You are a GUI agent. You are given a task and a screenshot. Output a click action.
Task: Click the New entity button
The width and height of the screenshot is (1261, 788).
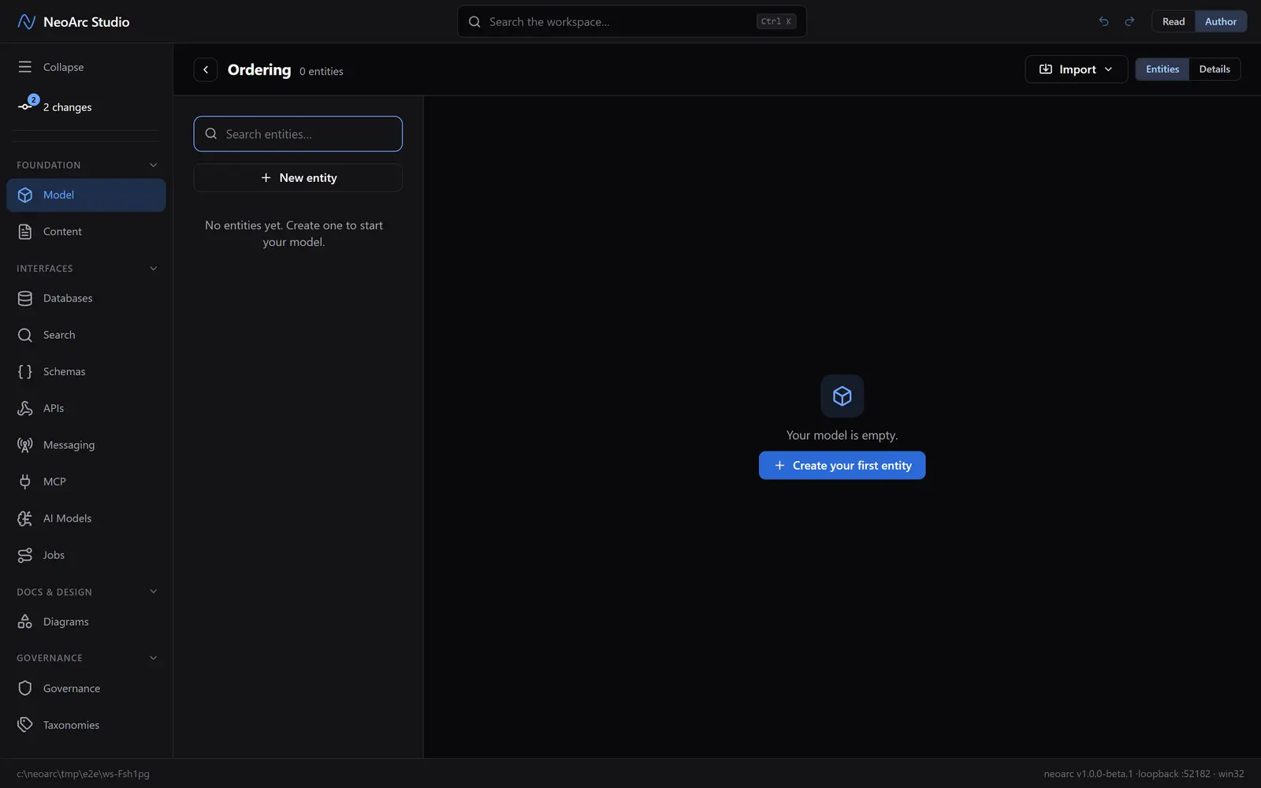tap(298, 178)
